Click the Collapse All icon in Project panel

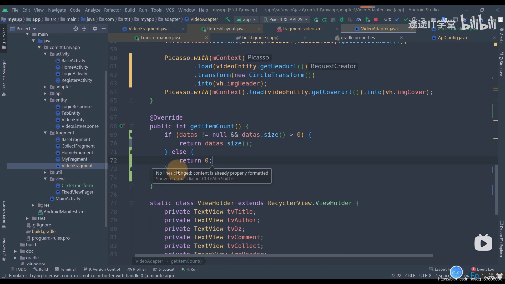[84, 29]
